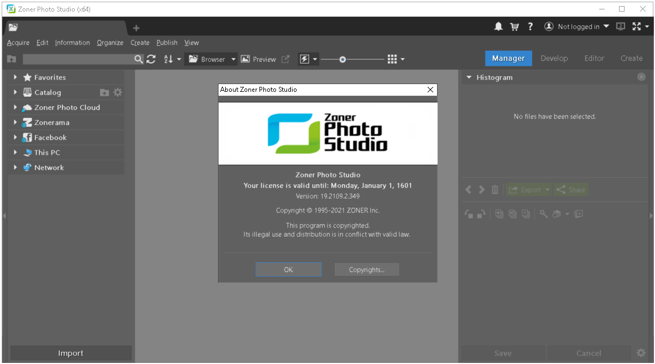Click the Preview button

pos(258,59)
